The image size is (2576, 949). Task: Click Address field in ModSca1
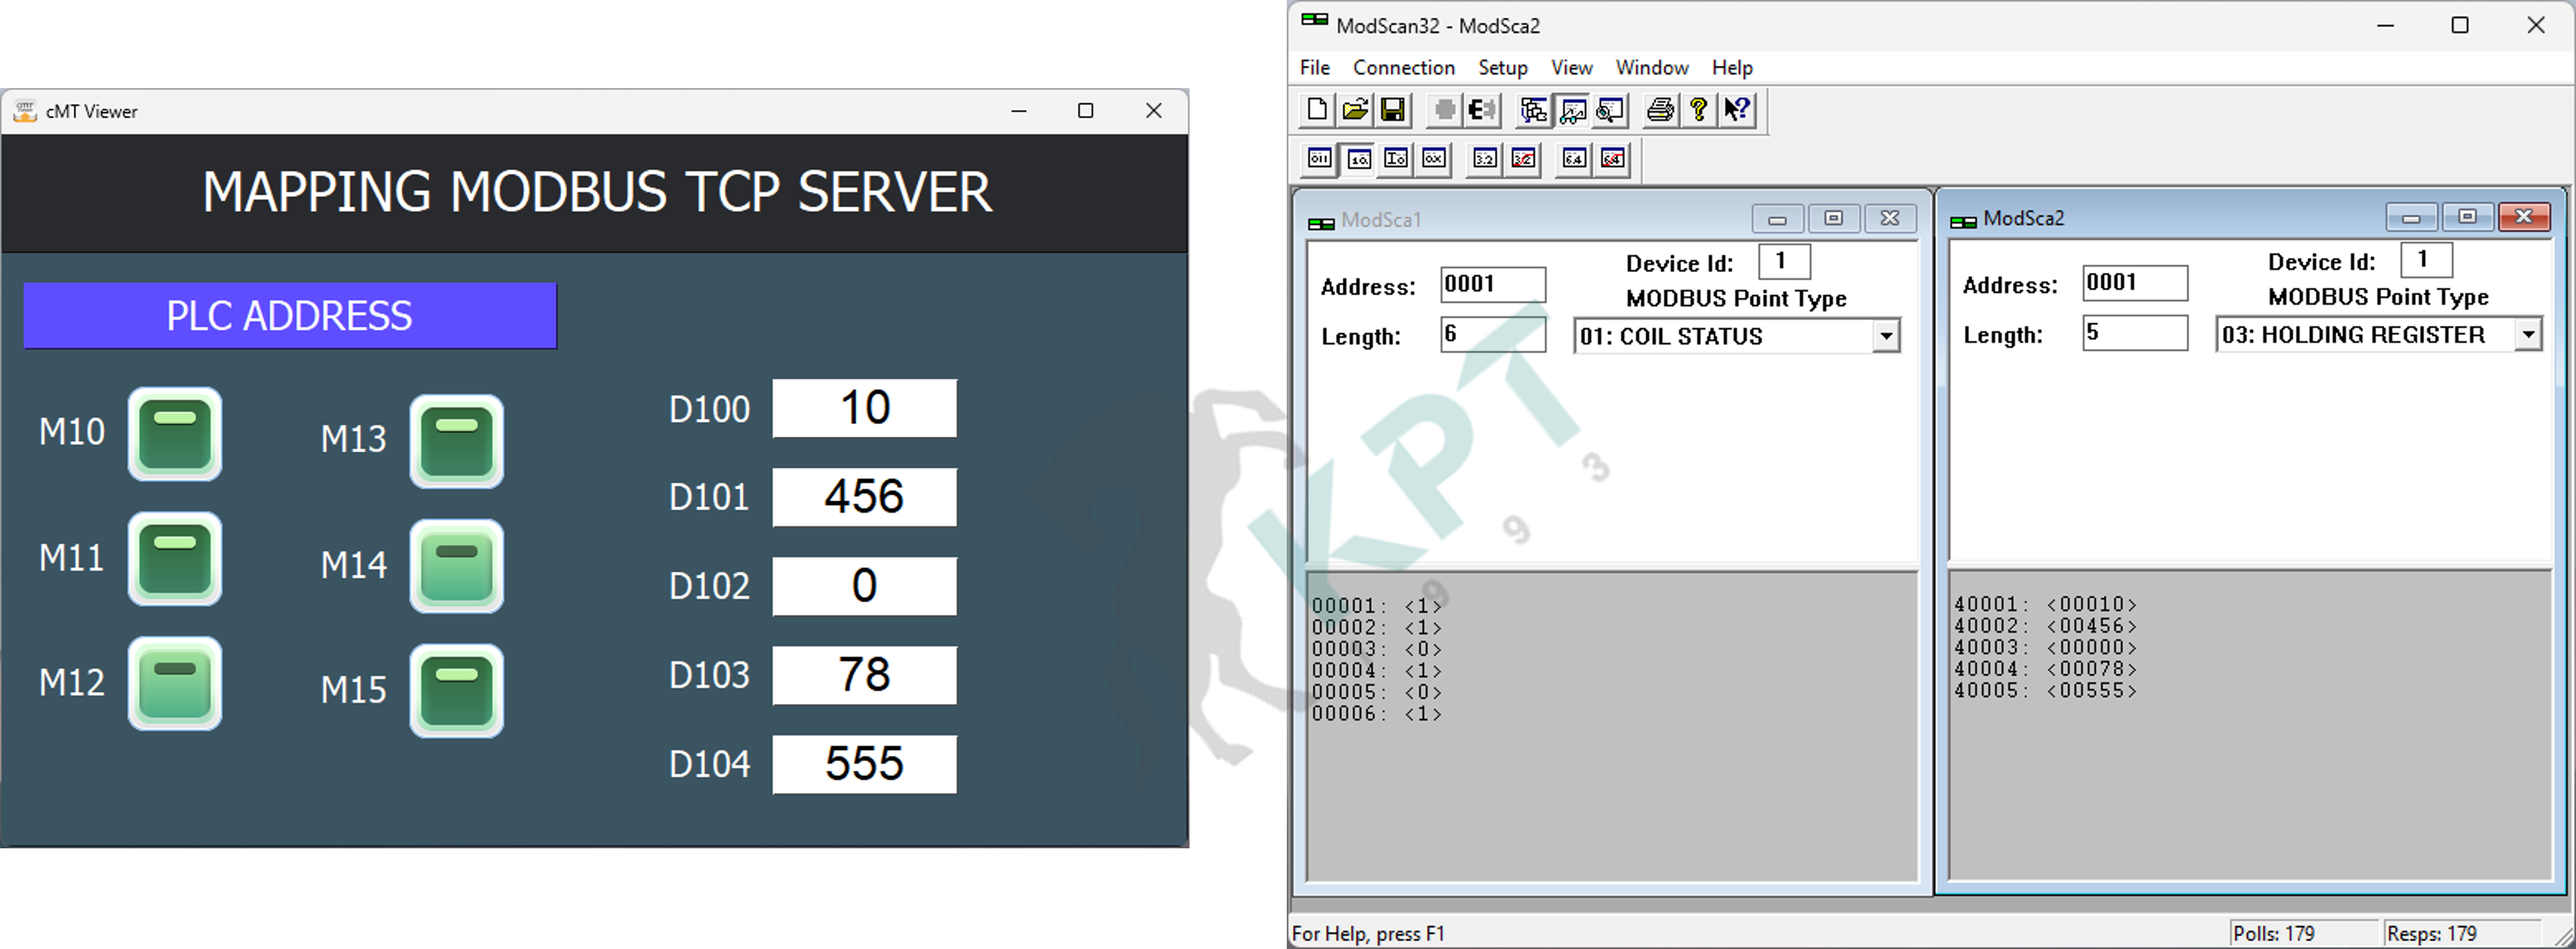pyautogui.click(x=1493, y=284)
